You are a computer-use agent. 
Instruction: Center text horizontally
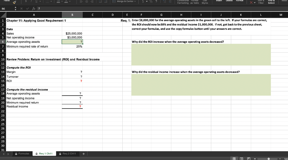pyautogui.click(x=87, y=1)
